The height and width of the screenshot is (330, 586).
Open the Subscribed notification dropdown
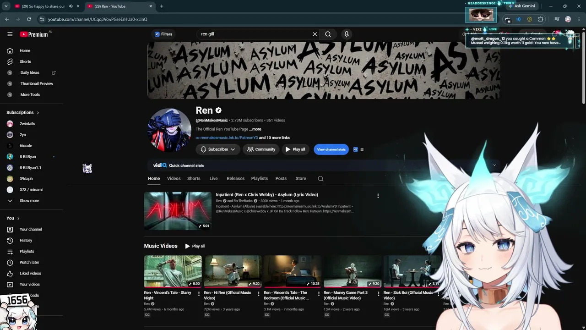[x=218, y=149]
